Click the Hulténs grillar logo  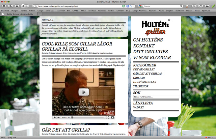[x=156, y=27]
